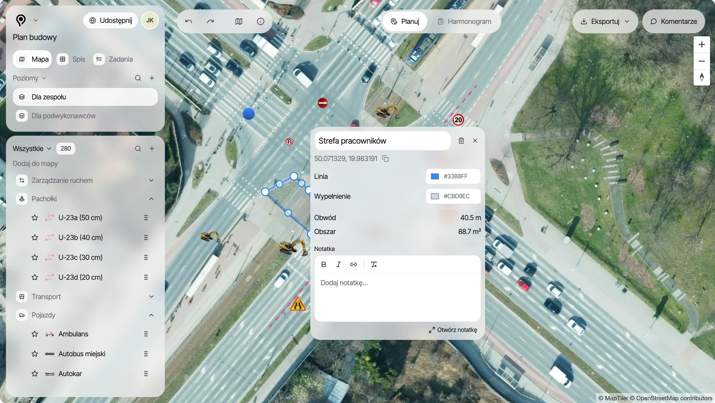Click the undo arrow icon

coord(189,22)
